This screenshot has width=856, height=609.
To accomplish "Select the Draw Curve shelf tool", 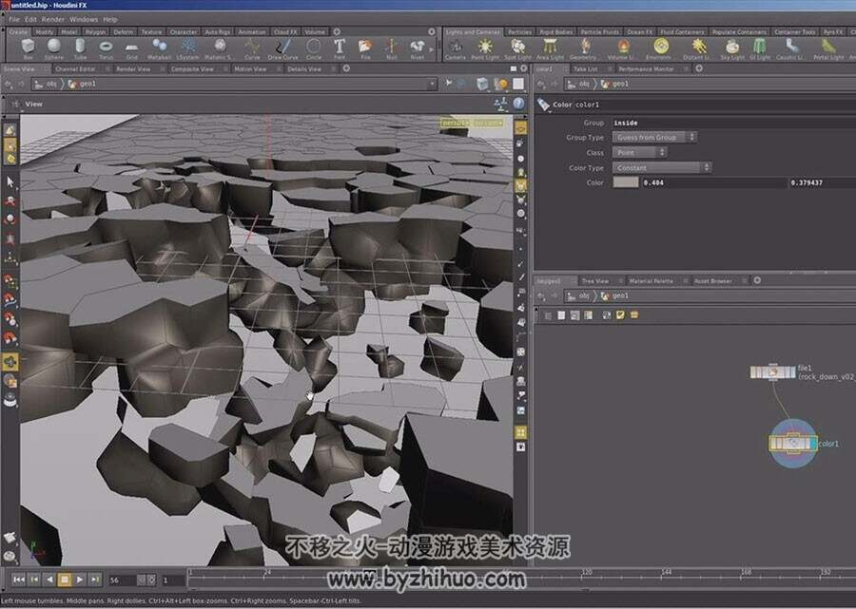I will click(282, 48).
